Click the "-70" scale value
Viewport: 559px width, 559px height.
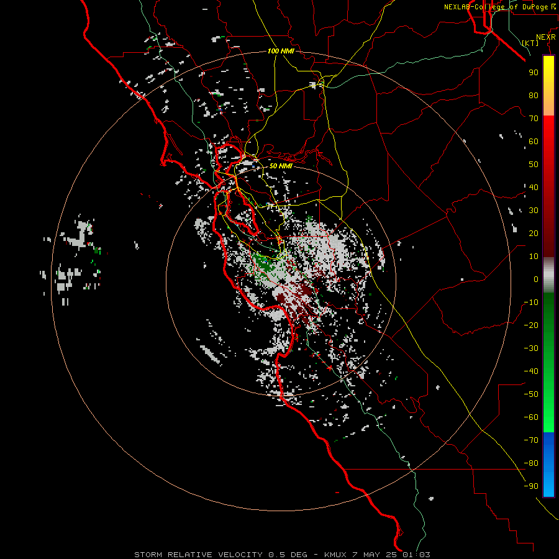point(531,440)
